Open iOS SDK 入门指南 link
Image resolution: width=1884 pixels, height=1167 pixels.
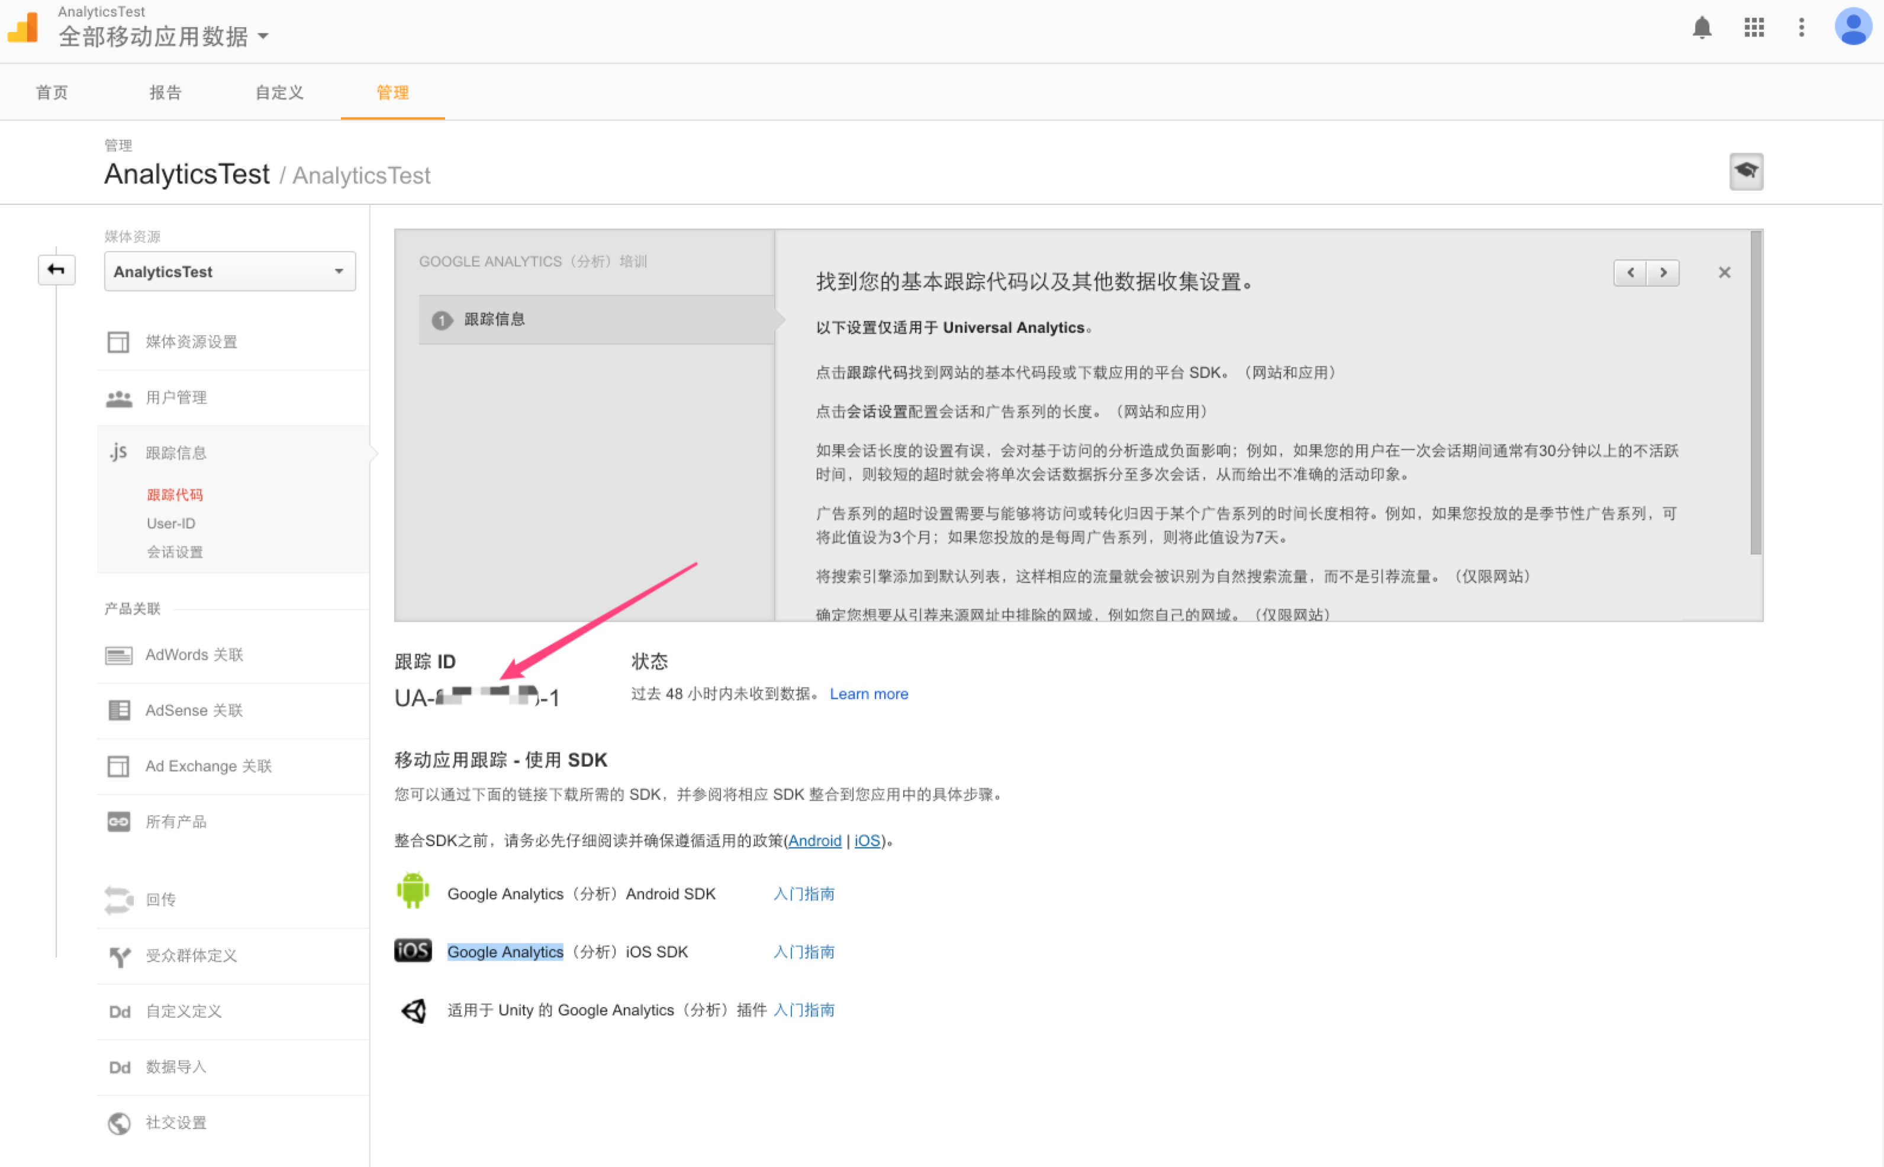804,953
